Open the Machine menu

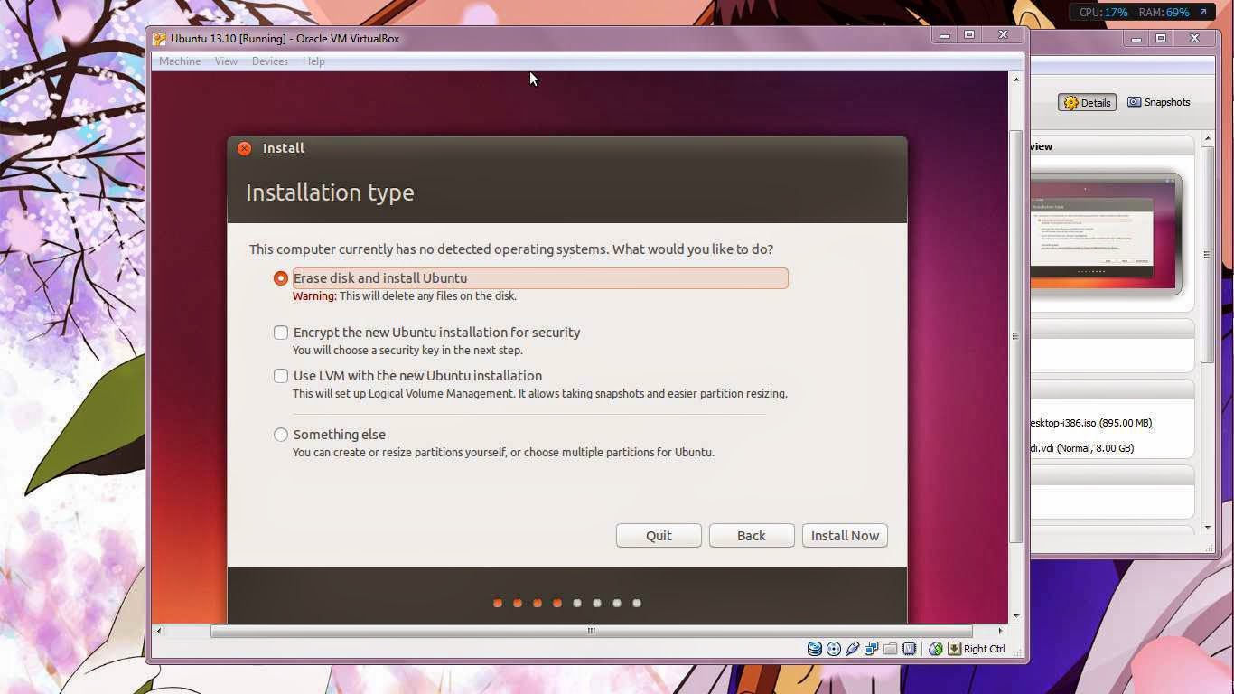click(180, 61)
